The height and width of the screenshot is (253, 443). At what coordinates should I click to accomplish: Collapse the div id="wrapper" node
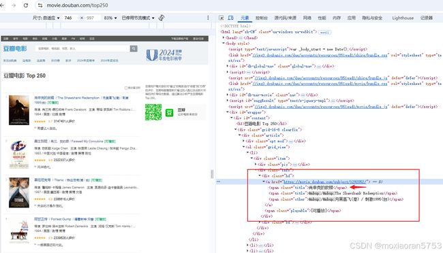click(x=228, y=112)
